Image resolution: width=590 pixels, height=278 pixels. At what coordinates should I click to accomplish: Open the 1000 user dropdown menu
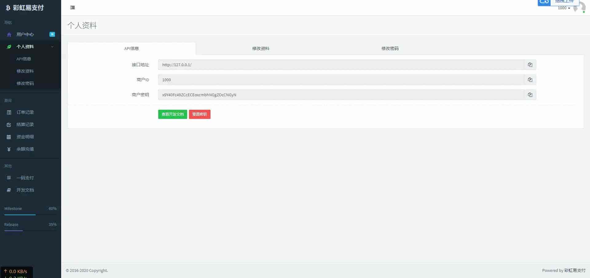tap(564, 8)
